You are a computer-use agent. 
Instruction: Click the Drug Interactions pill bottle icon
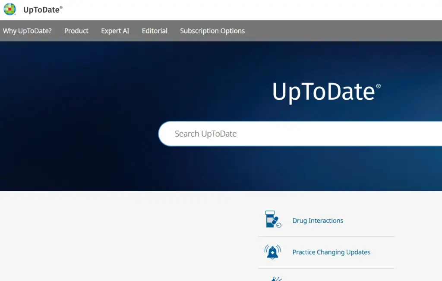pyautogui.click(x=273, y=219)
